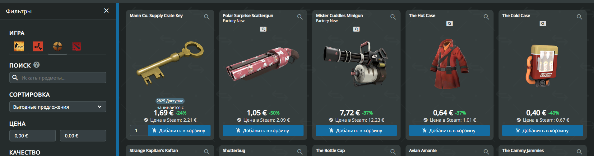Viewport: 594px width, 156px height.
Task: Close the Фильтры panel
Action: 106,11
